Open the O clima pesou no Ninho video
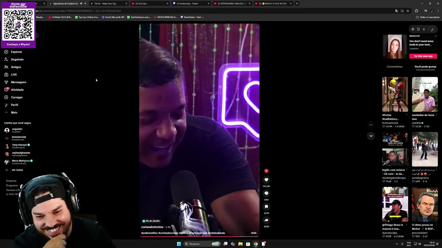 pyautogui.click(x=425, y=204)
